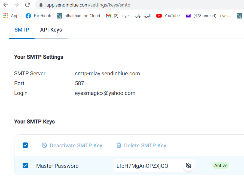Select the SMTP tab

pos(22,30)
